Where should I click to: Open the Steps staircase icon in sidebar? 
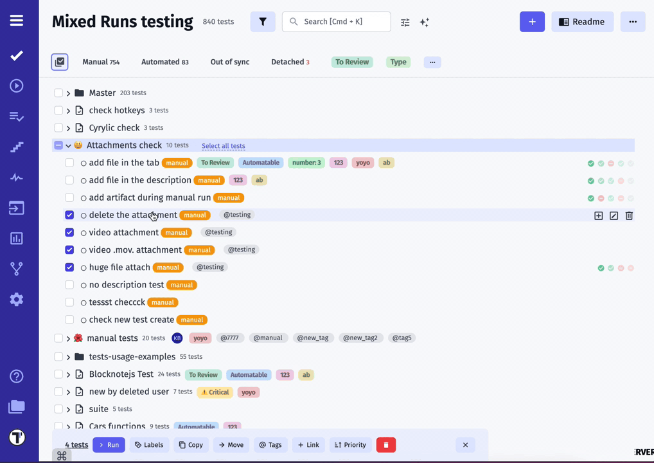point(17,147)
